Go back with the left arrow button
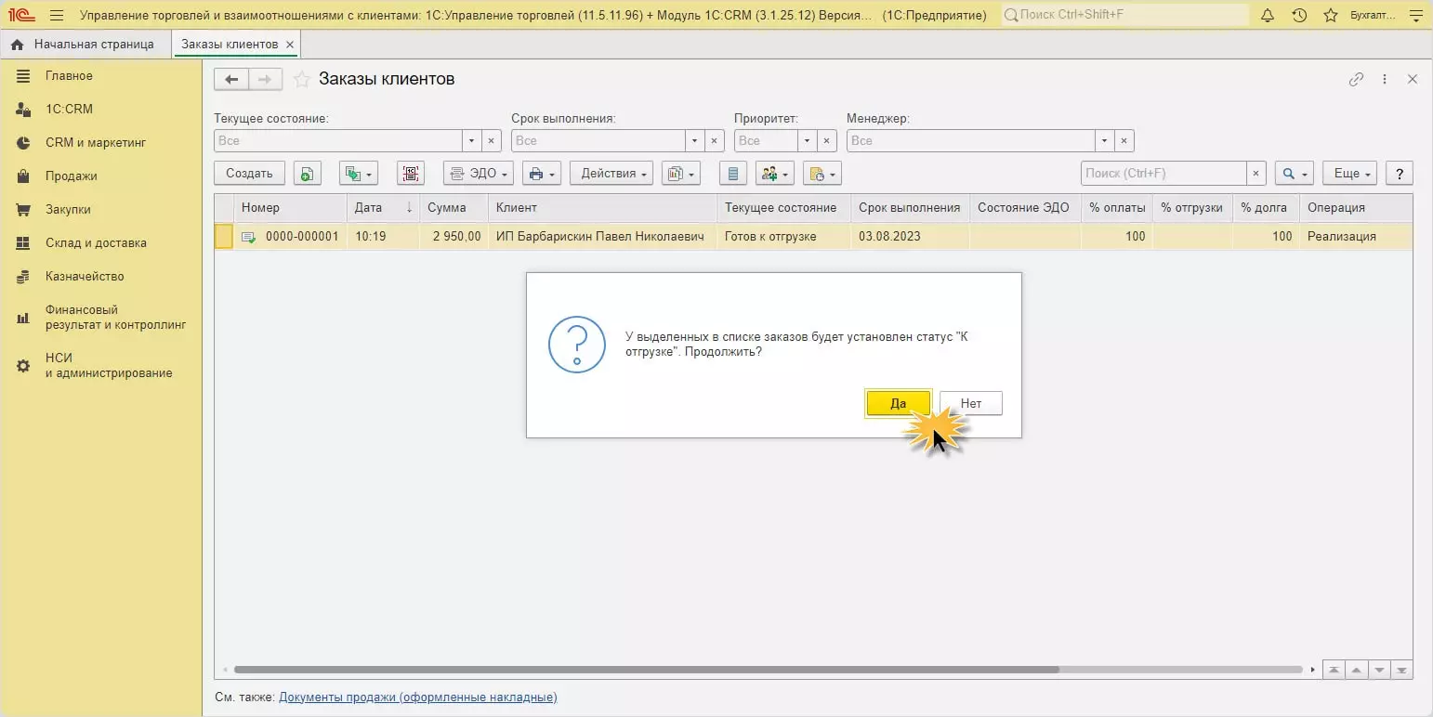The width and height of the screenshot is (1433, 717). click(231, 80)
